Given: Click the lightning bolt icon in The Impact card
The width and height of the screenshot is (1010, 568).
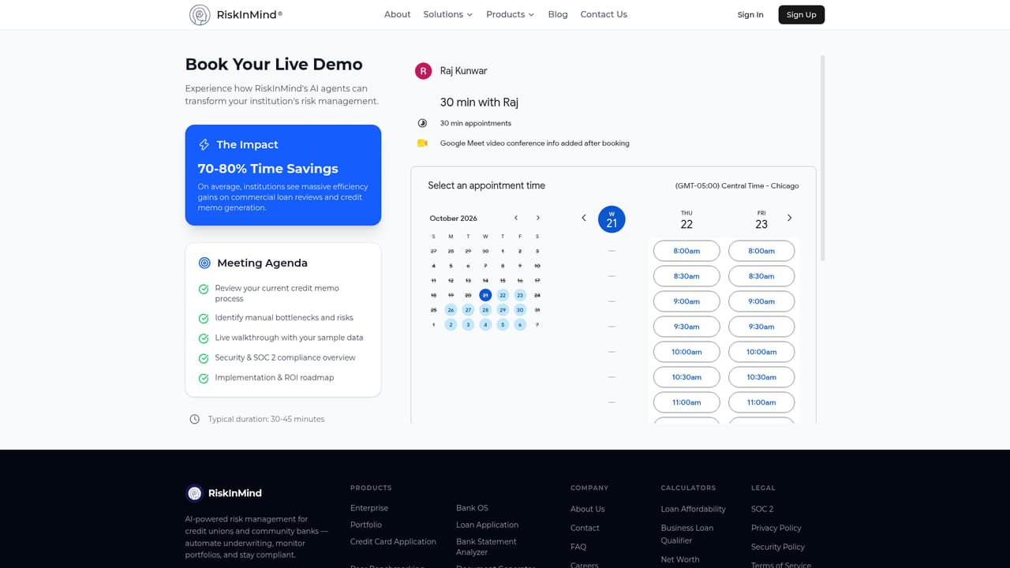Looking at the screenshot, I should [204, 144].
